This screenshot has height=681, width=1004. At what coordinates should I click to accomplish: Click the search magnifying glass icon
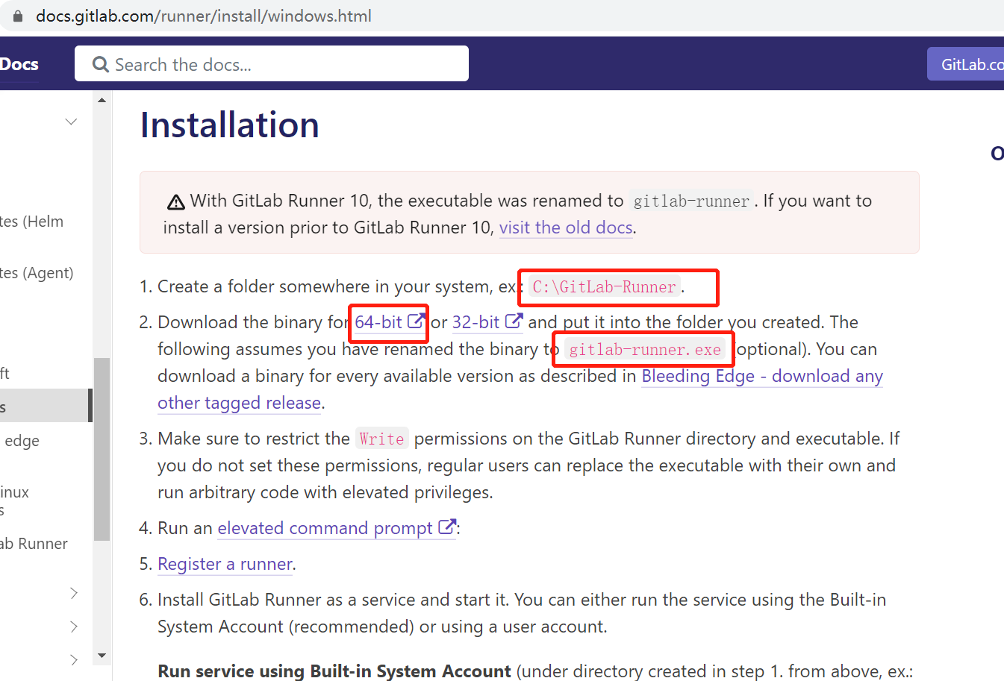coord(99,65)
